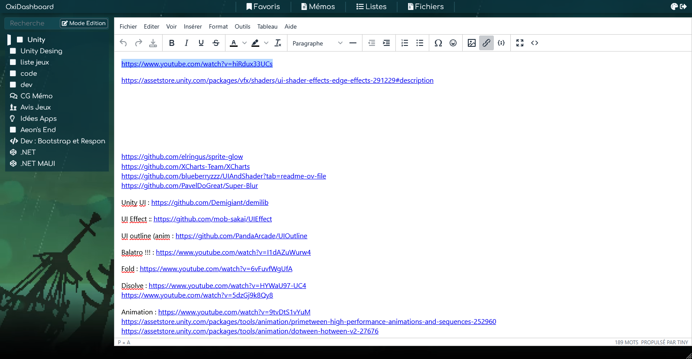
Task: Go to the Favoris tab
Action: tap(263, 6)
